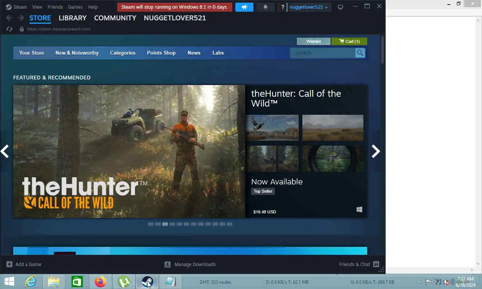Viewport: 482px width, 289px height.
Task: Click the muted volume tray icon
Action: [x=447, y=282]
